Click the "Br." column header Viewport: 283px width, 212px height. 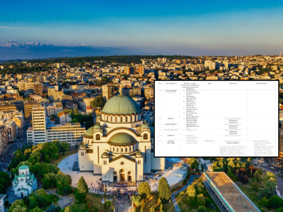click(x=160, y=83)
